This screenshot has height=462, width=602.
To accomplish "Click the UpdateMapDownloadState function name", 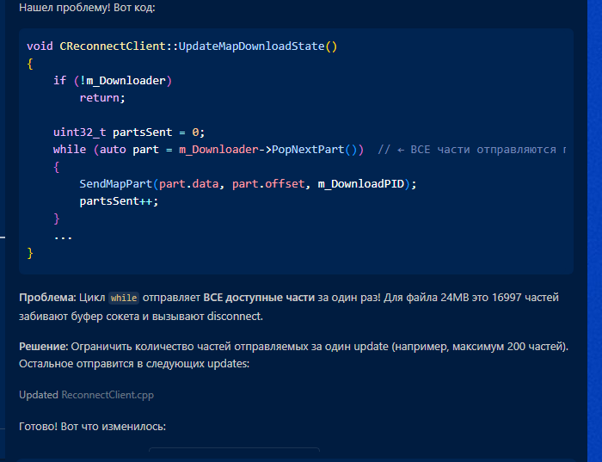I will (252, 46).
